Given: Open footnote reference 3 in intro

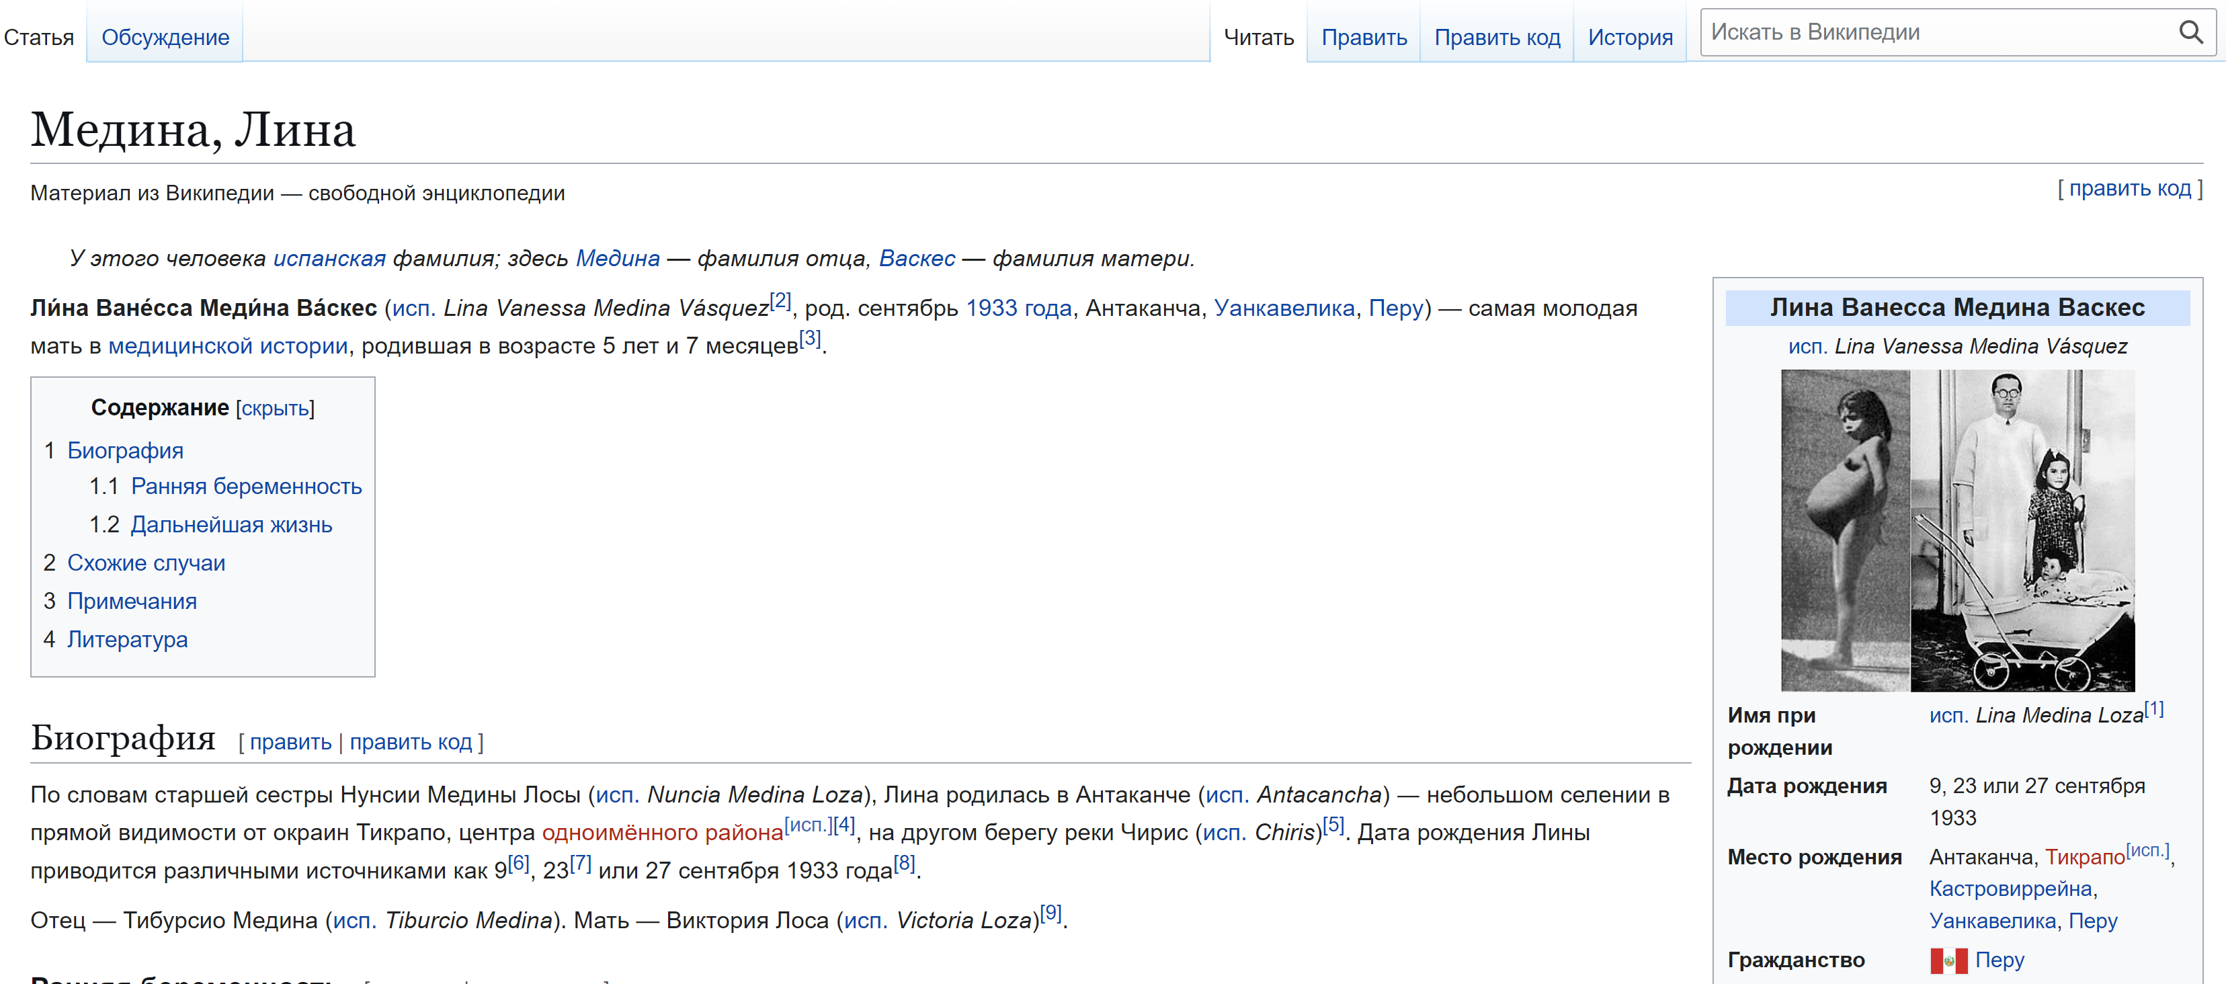Looking at the screenshot, I should (x=809, y=338).
